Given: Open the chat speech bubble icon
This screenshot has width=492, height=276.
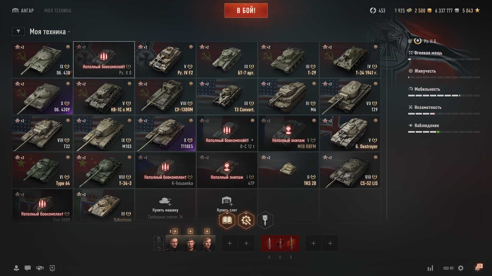Looking at the screenshot, I should (28, 268).
